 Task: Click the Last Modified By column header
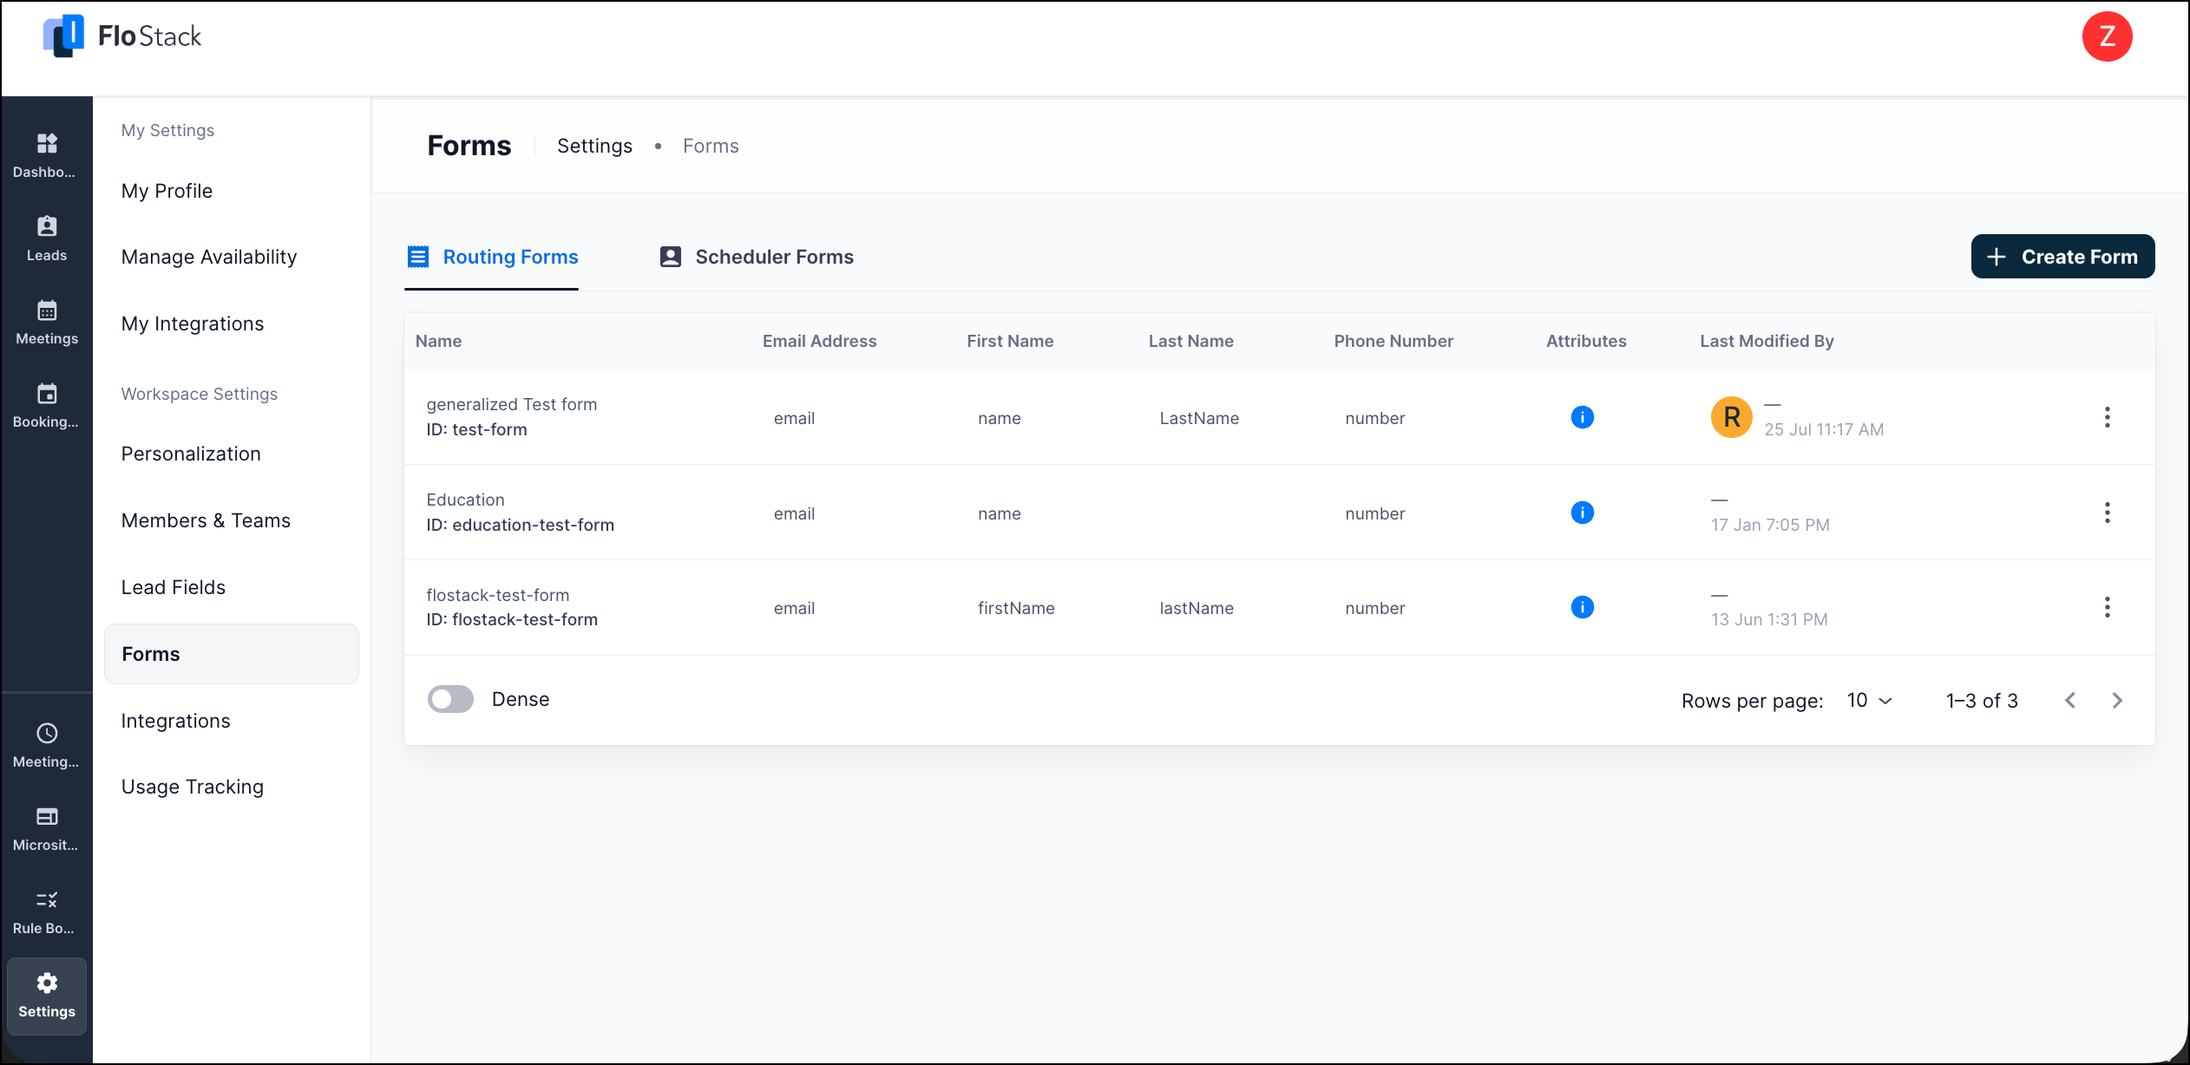1767,341
